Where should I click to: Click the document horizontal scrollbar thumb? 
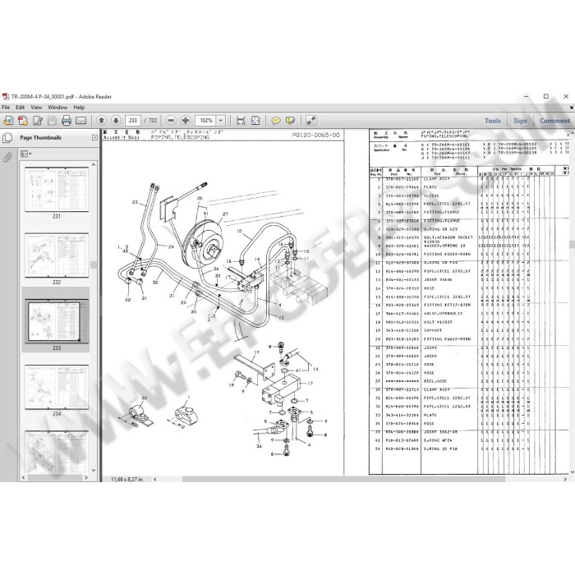[x=343, y=479]
